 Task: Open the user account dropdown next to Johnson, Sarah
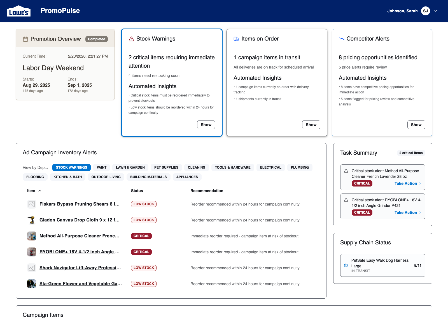coord(436,11)
